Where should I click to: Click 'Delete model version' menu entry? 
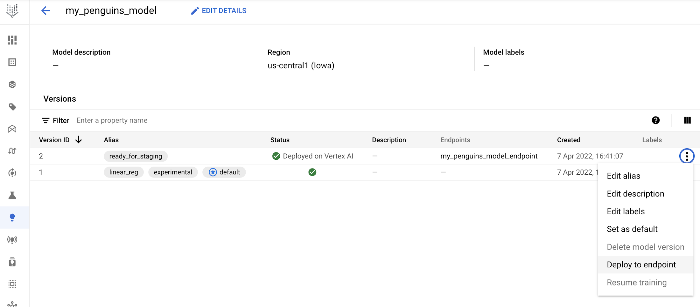pos(646,247)
